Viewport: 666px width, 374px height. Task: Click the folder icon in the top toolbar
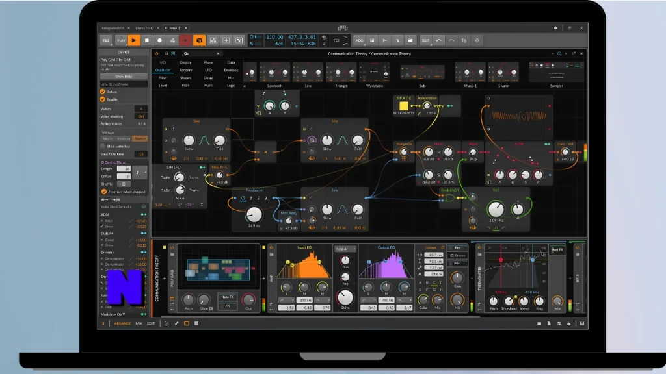(x=410, y=40)
